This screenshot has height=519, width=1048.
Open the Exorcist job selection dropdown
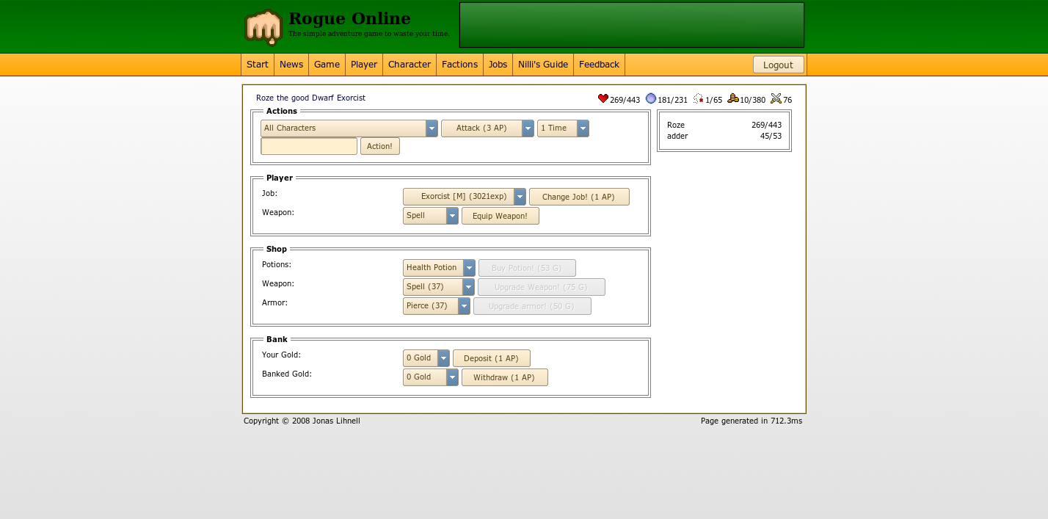465,197
